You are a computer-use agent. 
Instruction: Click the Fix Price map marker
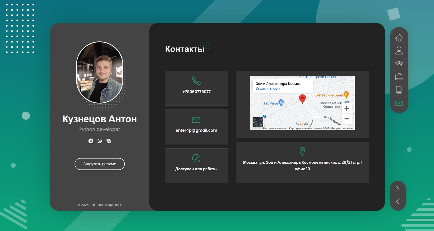[281, 103]
